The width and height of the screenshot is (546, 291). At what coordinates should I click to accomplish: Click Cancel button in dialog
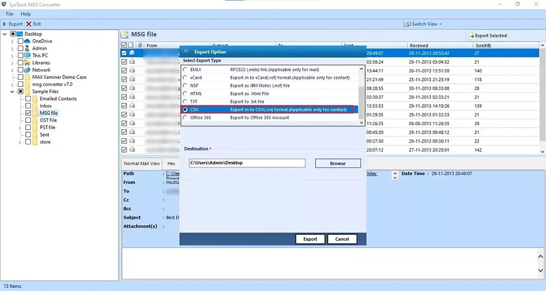coord(342,239)
